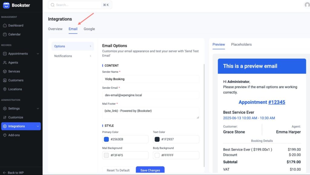The width and height of the screenshot is (310, 175).
Task: Click the Bookster logo icon
Action: [x=6, y=5]
